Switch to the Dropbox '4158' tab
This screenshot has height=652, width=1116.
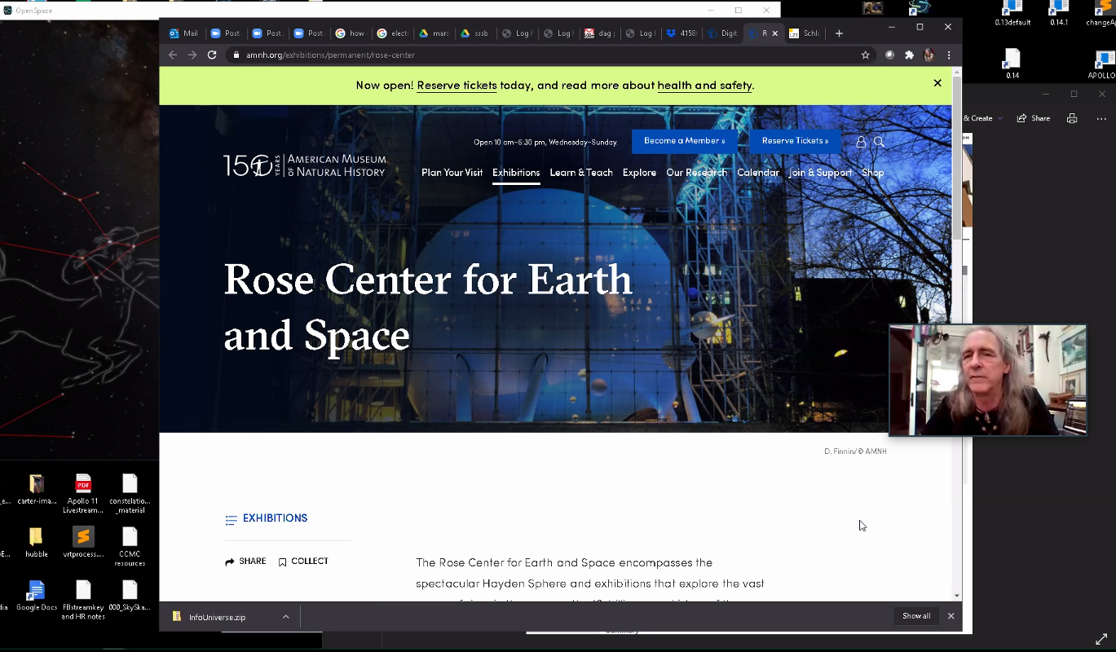coord(682,33)
